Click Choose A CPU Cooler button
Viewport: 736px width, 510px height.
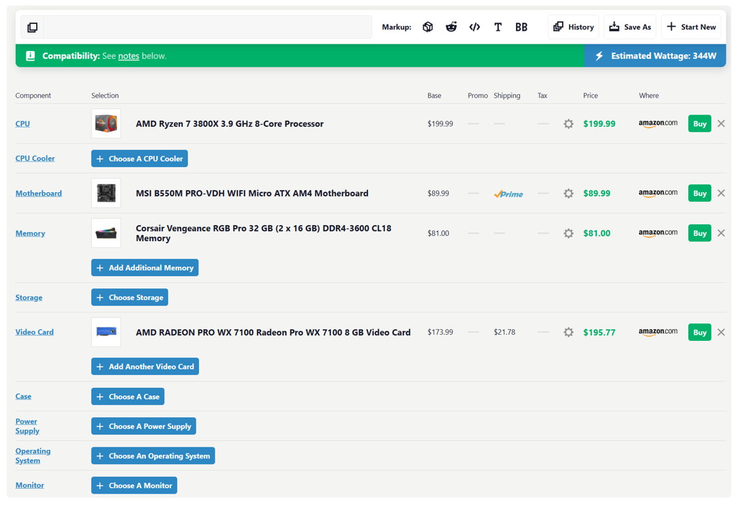tap(140, 159)
